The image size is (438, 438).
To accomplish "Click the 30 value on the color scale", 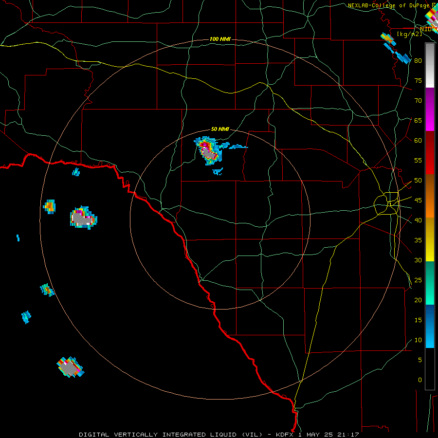I will tap(418, 260).
